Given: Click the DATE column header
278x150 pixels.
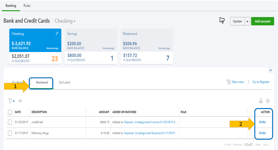Looking at the screenshot, I should pos(18,112).
